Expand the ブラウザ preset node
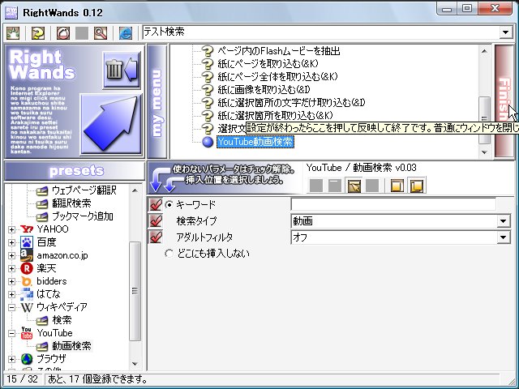The height and width of the screenshot is (389, 519). pyautogui.click(x=11, y=359)
